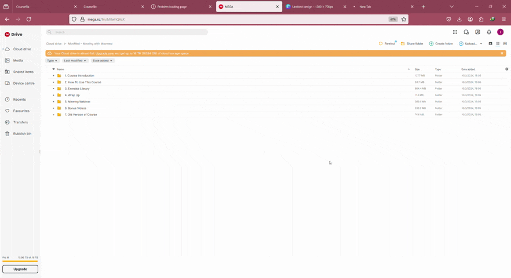Dismiss the orange storage warning banner
Image resolution: width=511 pixels, height=278 pixels.
point(502,53)
